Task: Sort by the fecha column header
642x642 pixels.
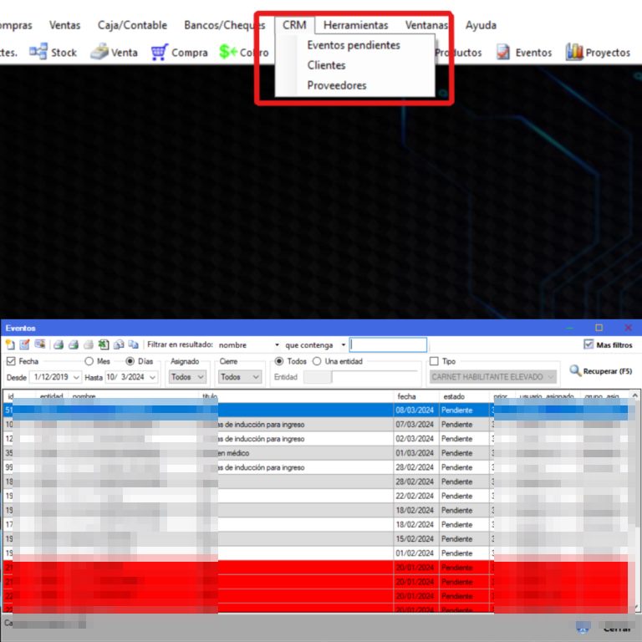Action: pyautogui.click(x=416, y=396)
